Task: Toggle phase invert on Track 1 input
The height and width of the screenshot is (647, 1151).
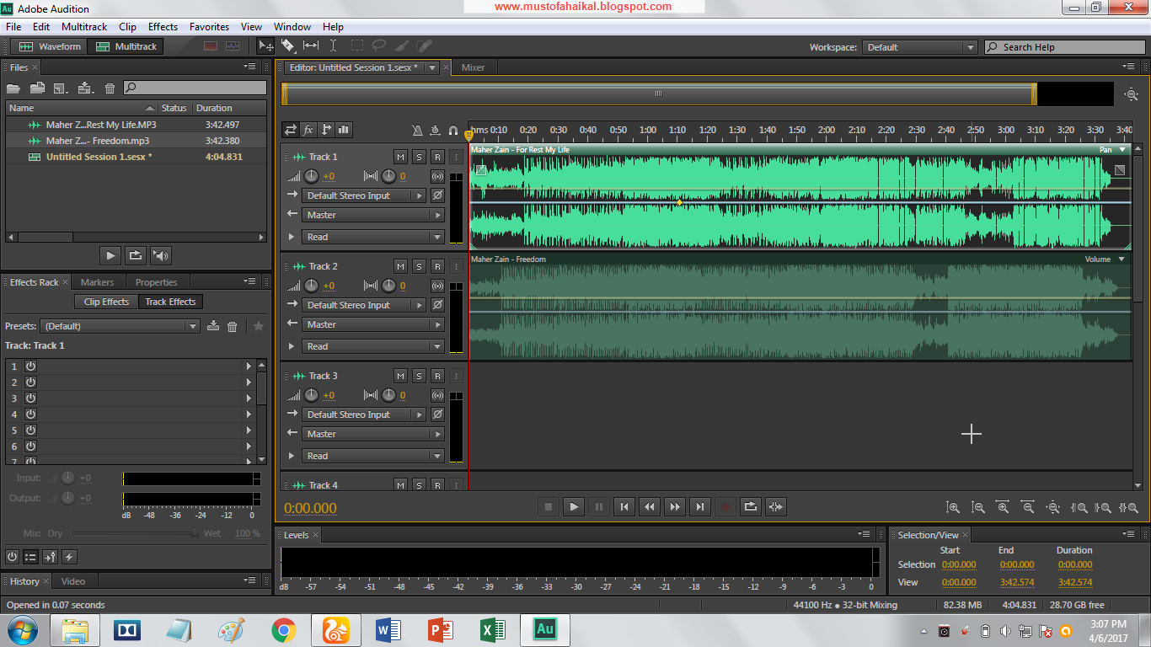Action: point(437,195)
